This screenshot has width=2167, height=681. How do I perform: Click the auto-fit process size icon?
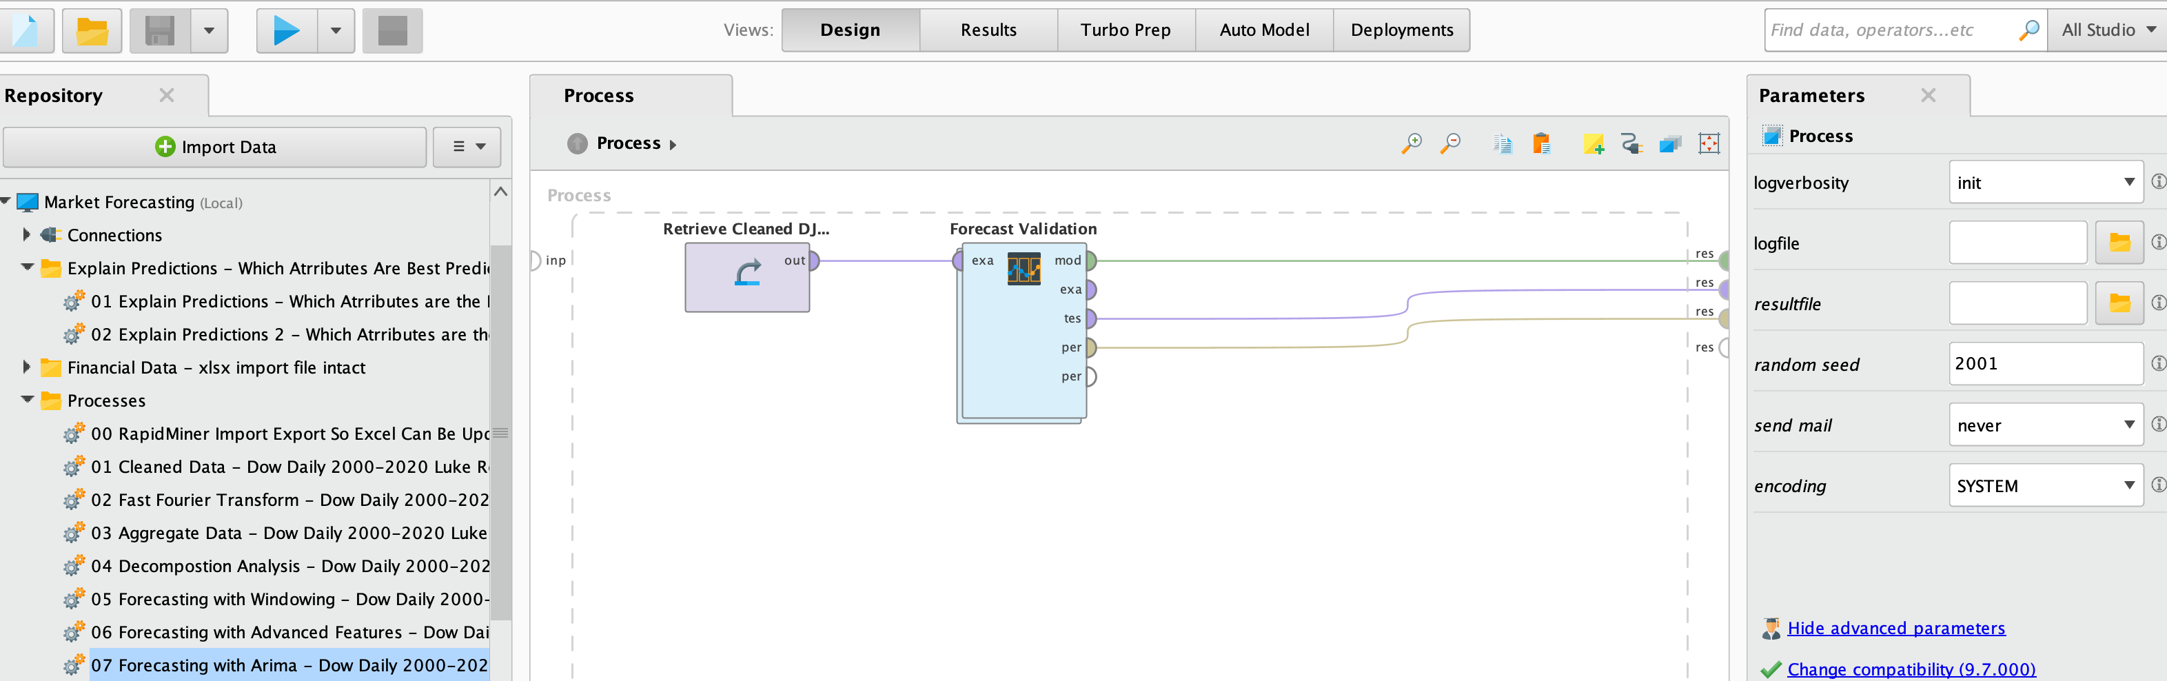click(x=1709, y=144)
